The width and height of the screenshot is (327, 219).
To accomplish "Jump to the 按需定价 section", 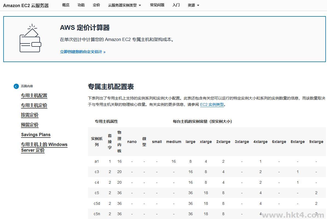I will point(30,115).
